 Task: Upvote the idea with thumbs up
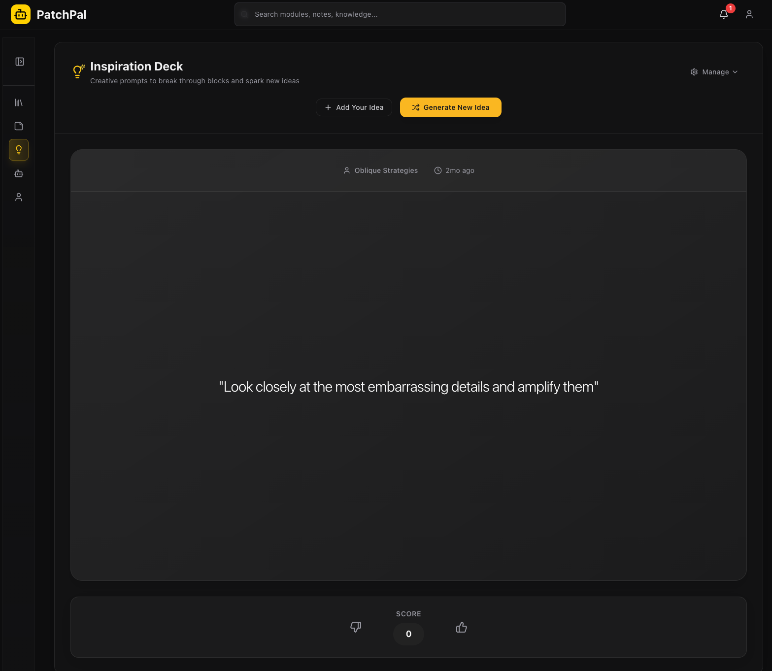point(462,627)
